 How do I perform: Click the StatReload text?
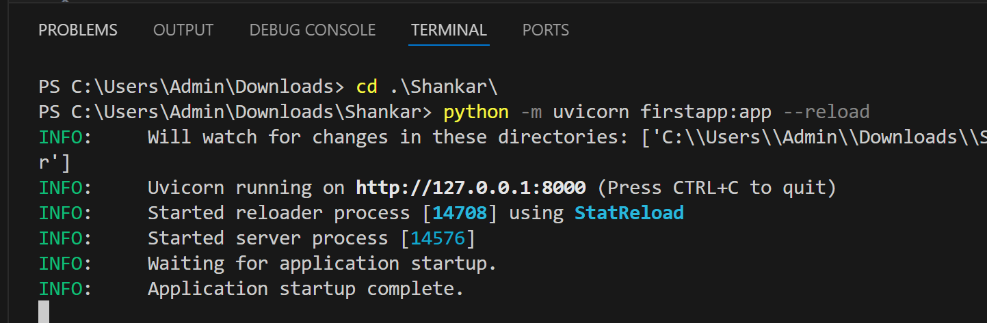[629, 213]
